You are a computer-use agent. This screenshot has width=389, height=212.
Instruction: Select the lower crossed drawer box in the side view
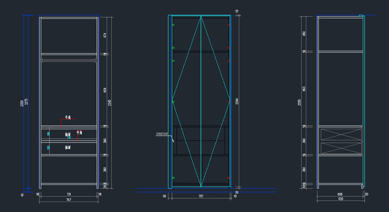341,148
